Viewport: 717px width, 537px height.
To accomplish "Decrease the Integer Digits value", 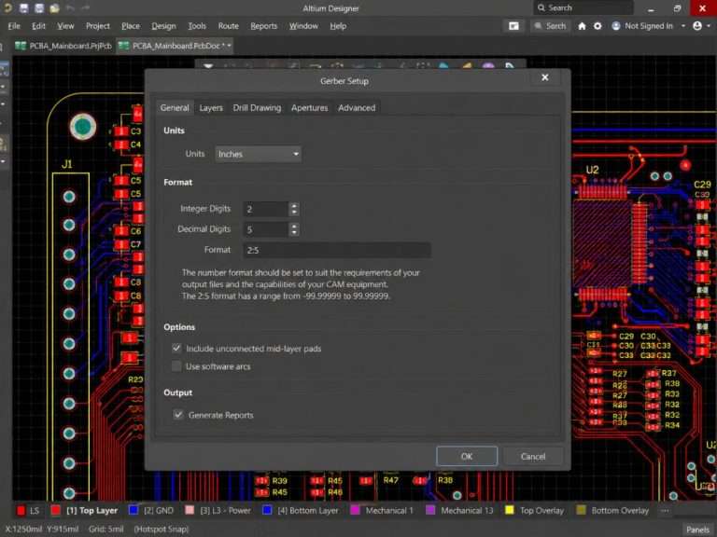I will (x=294, y=213).
